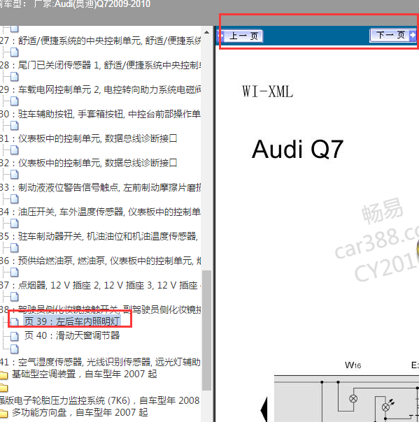419x422 pixels.
Task: Click page icon for item 41 空气湿度传感器
Action: tap(14, 349)
